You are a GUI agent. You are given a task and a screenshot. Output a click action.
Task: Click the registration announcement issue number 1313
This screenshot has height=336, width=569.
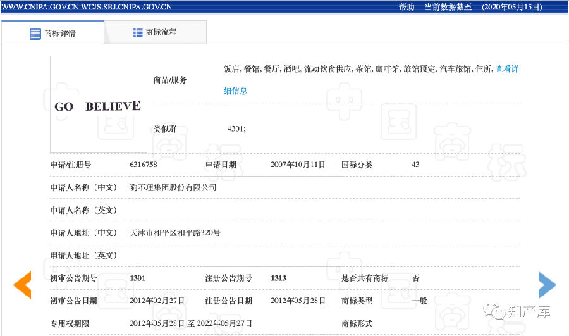(278, 278)
